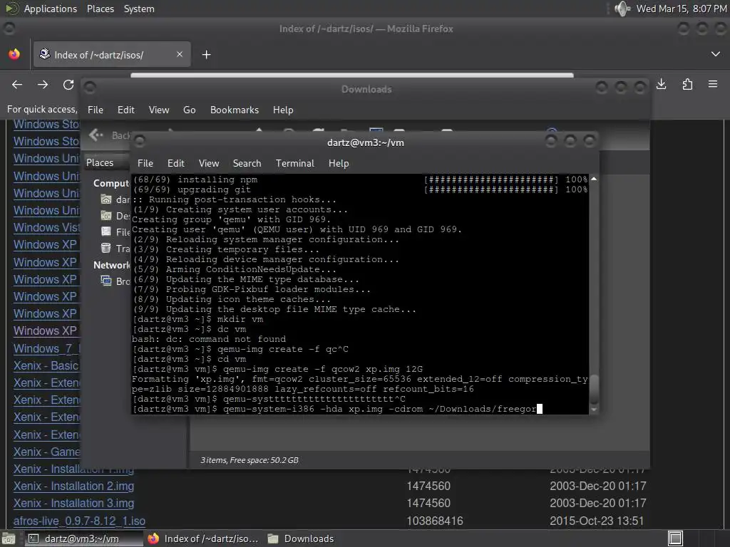Switch to the dartz@vm3:~/vm taskbar entry
The width and height of the screenshot is (730, 547).
click(83, 538)
